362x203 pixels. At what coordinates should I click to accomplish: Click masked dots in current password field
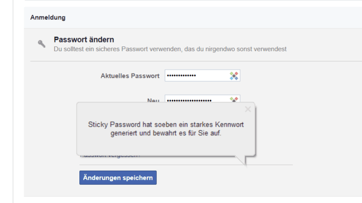(181, 76)
